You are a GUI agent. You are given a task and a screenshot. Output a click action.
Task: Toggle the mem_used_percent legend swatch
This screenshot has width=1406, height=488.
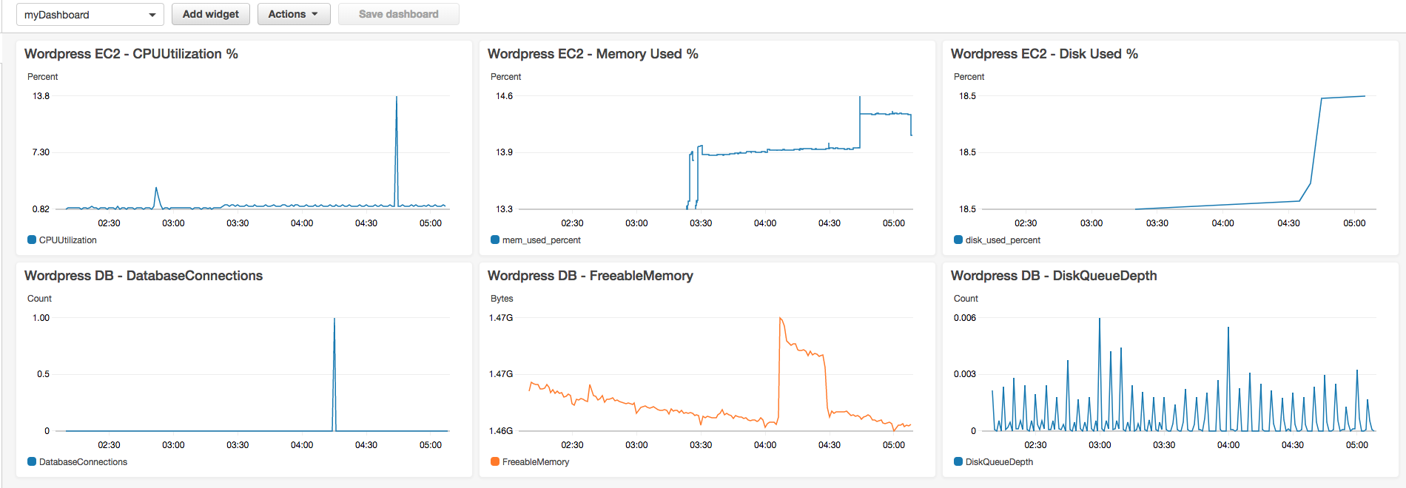[x=495, y=240]
